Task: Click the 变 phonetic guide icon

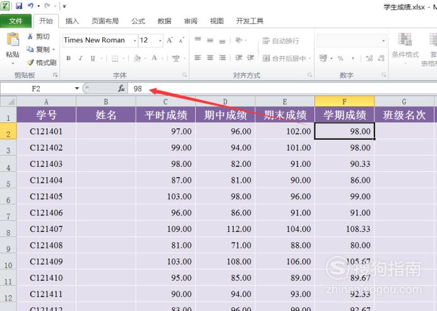Action: 176,58
